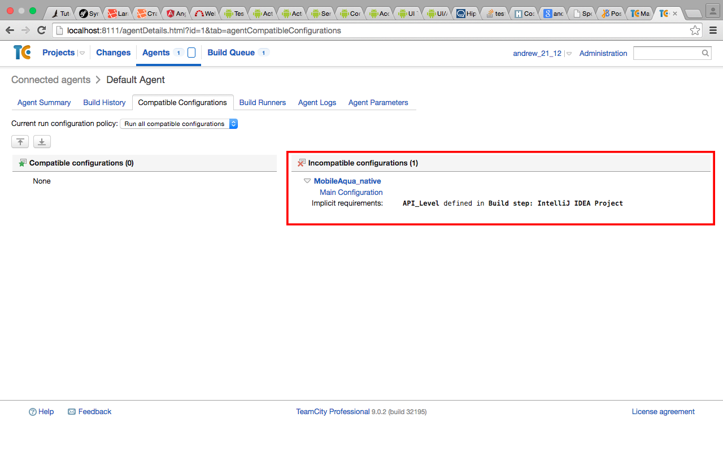Click the magnifier icon in the search box
The height and width of the screenshot is (452, 723).
coord(705,53)
